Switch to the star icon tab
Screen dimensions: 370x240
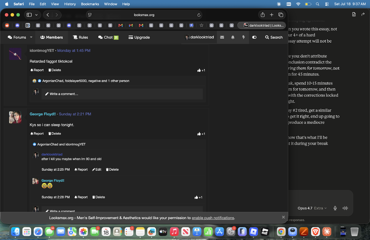tap(201, 25)
